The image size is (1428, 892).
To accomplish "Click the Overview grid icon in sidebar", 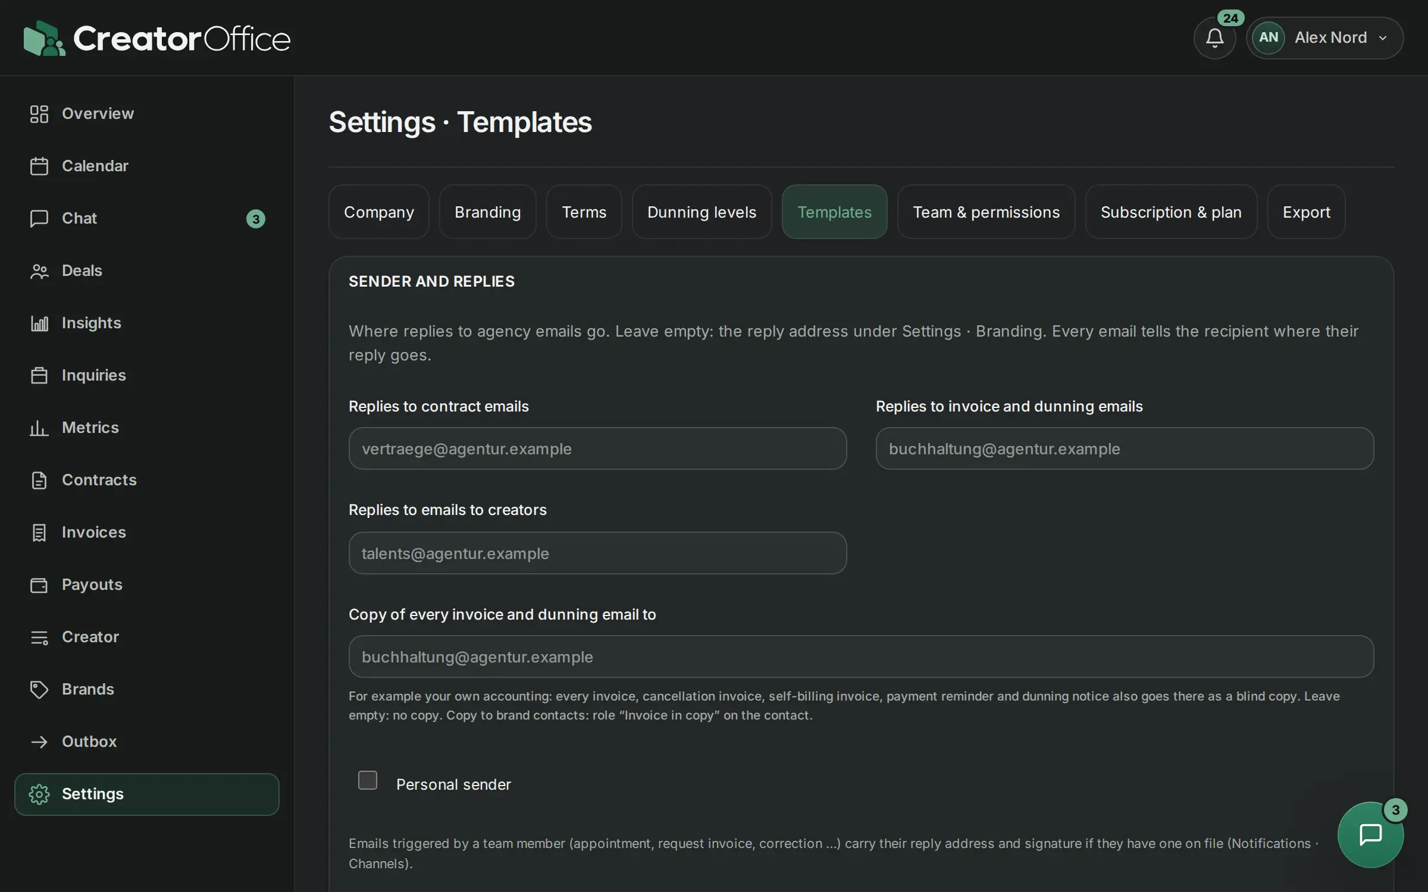I will (x=39, y=114).
